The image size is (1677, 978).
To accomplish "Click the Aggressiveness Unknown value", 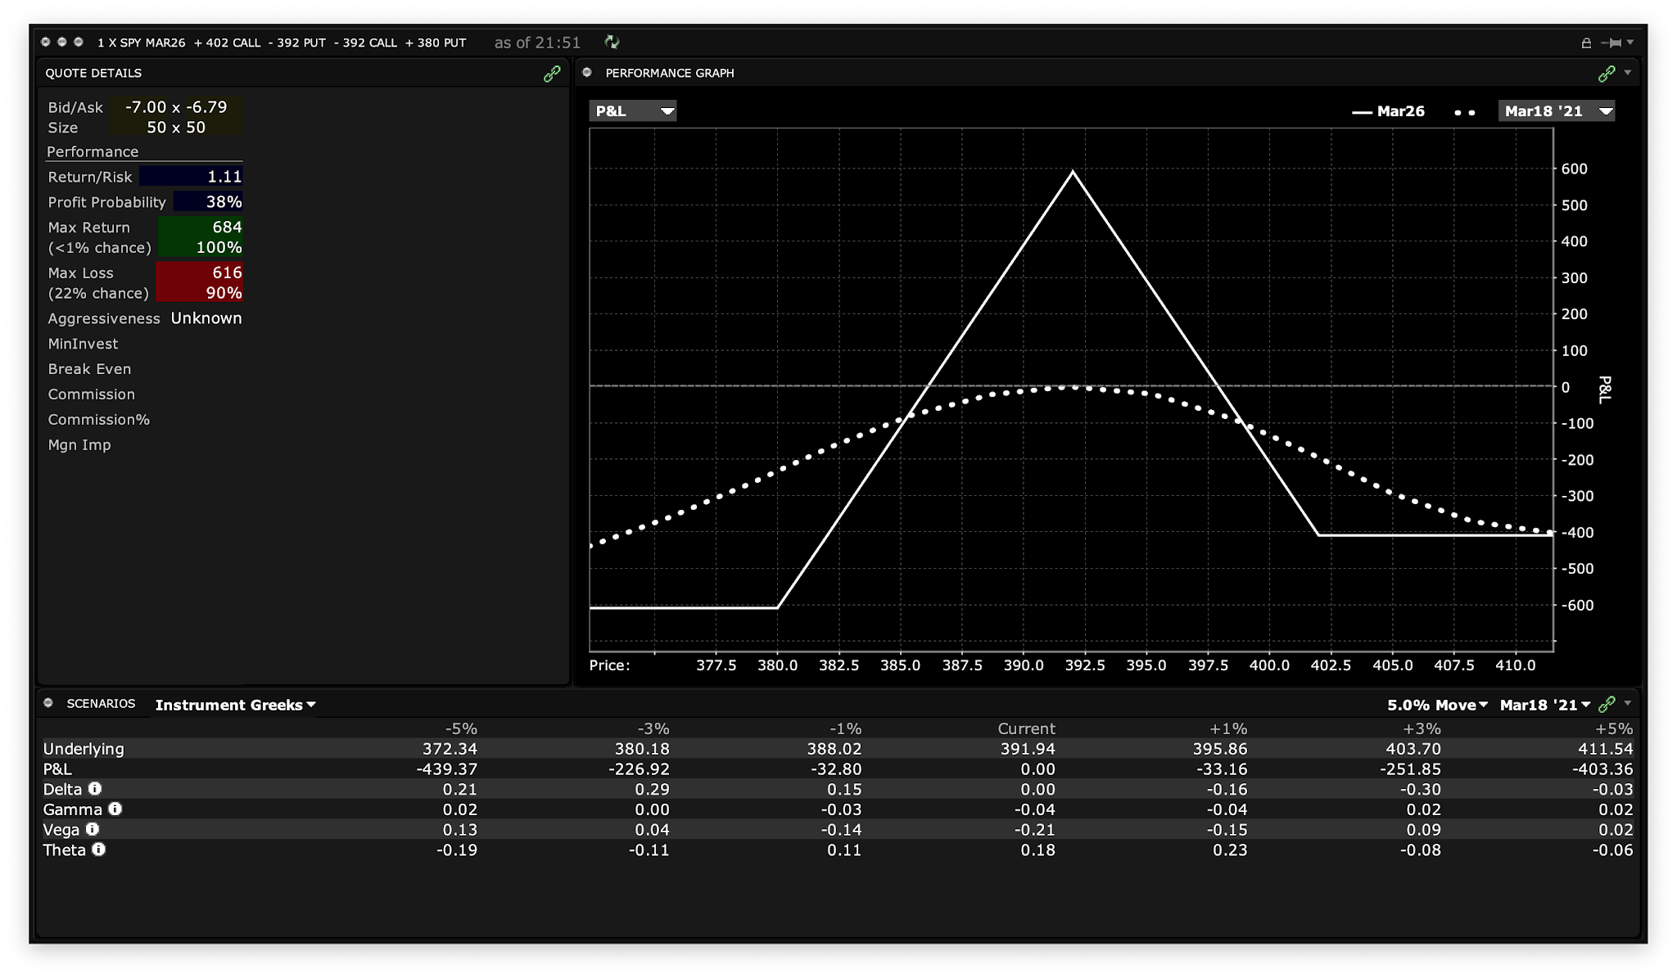I will tap(206, 318).
